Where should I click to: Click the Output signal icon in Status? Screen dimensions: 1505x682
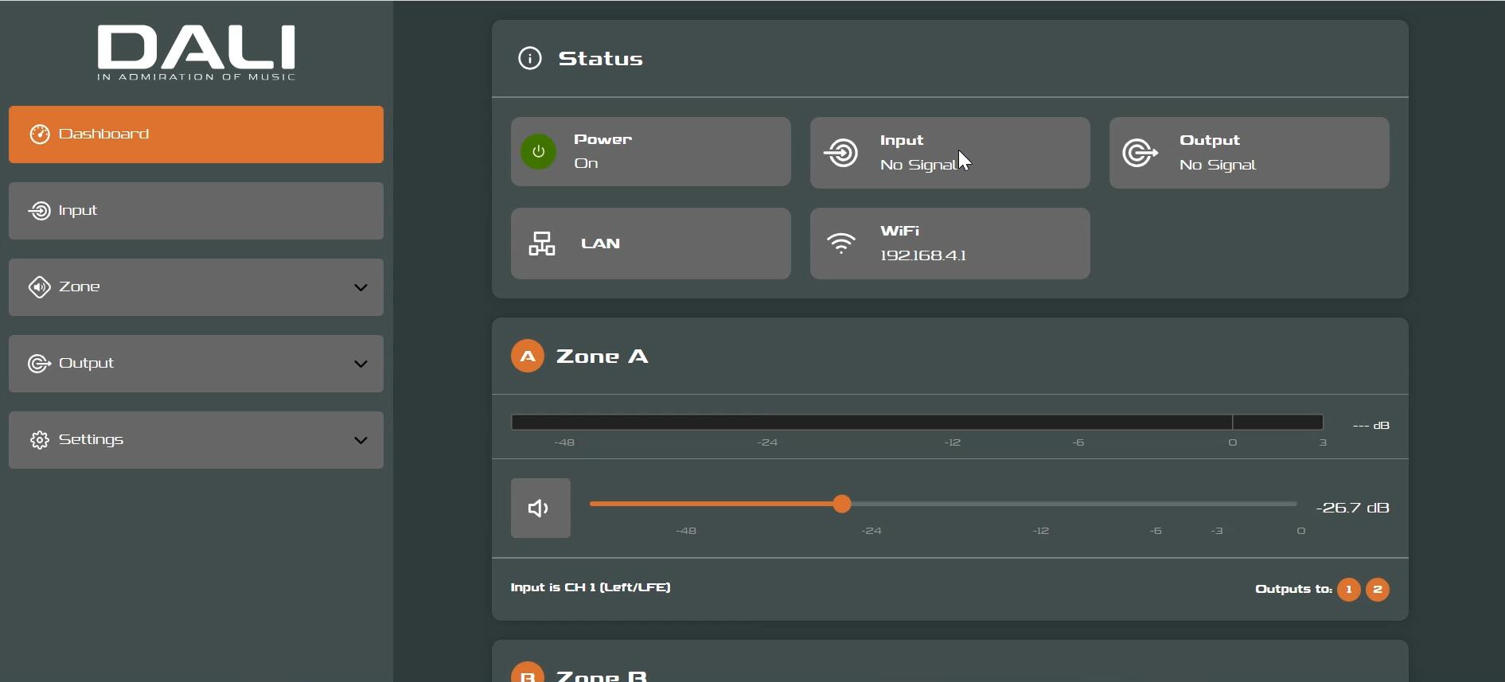[x=1140, y=153]
